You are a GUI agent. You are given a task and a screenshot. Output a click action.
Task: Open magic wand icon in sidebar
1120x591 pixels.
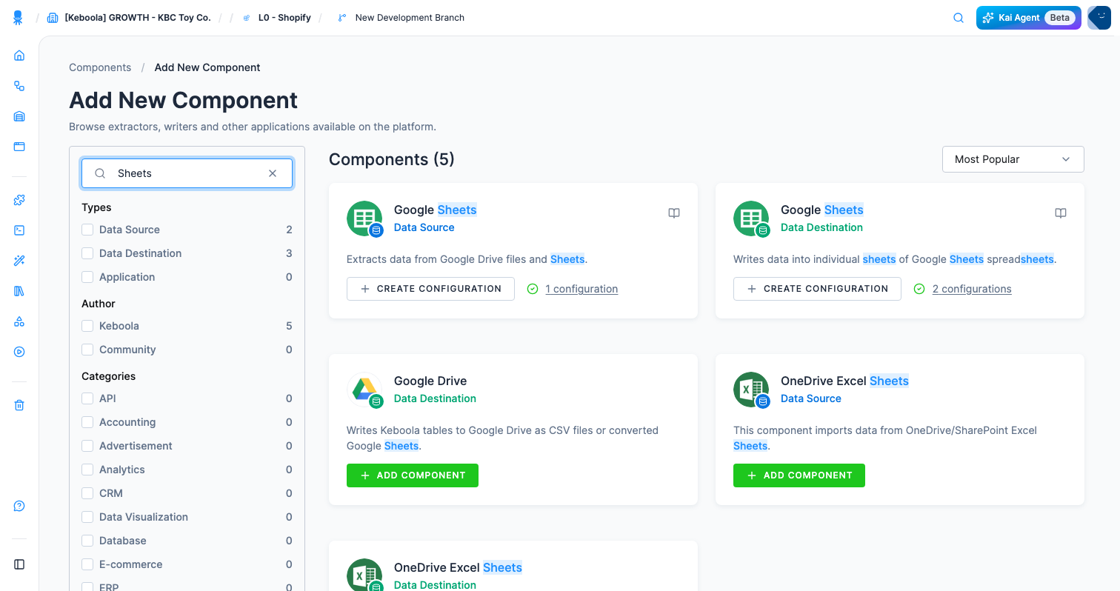tap(19, 261)
